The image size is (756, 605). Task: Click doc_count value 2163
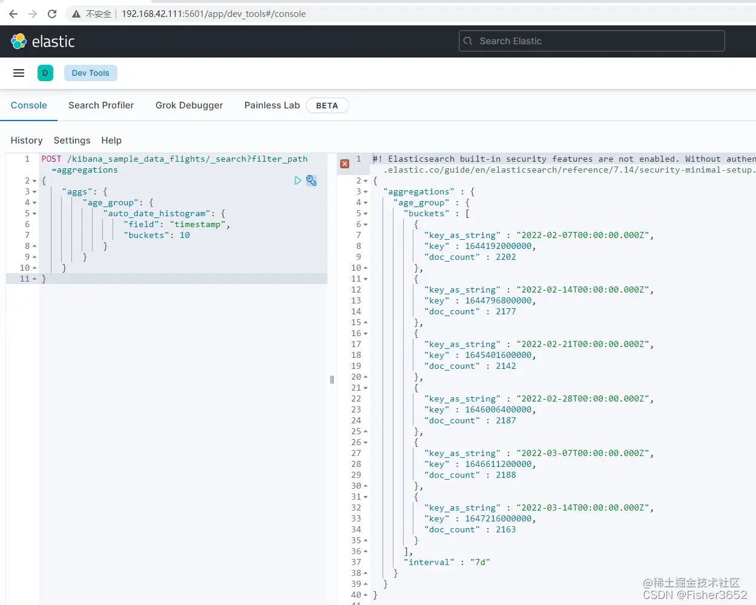tap(506, 529)
